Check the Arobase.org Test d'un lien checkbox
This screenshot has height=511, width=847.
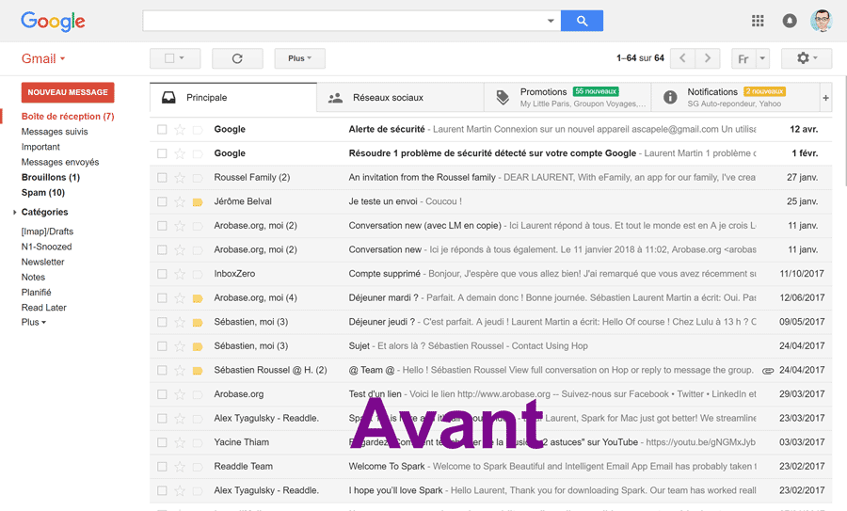162,394
